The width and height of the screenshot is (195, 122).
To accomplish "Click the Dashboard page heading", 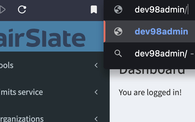I will coord(152,71).
